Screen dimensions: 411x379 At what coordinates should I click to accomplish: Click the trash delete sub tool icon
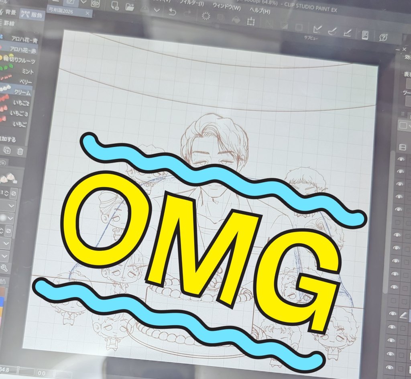coord(20,151)
